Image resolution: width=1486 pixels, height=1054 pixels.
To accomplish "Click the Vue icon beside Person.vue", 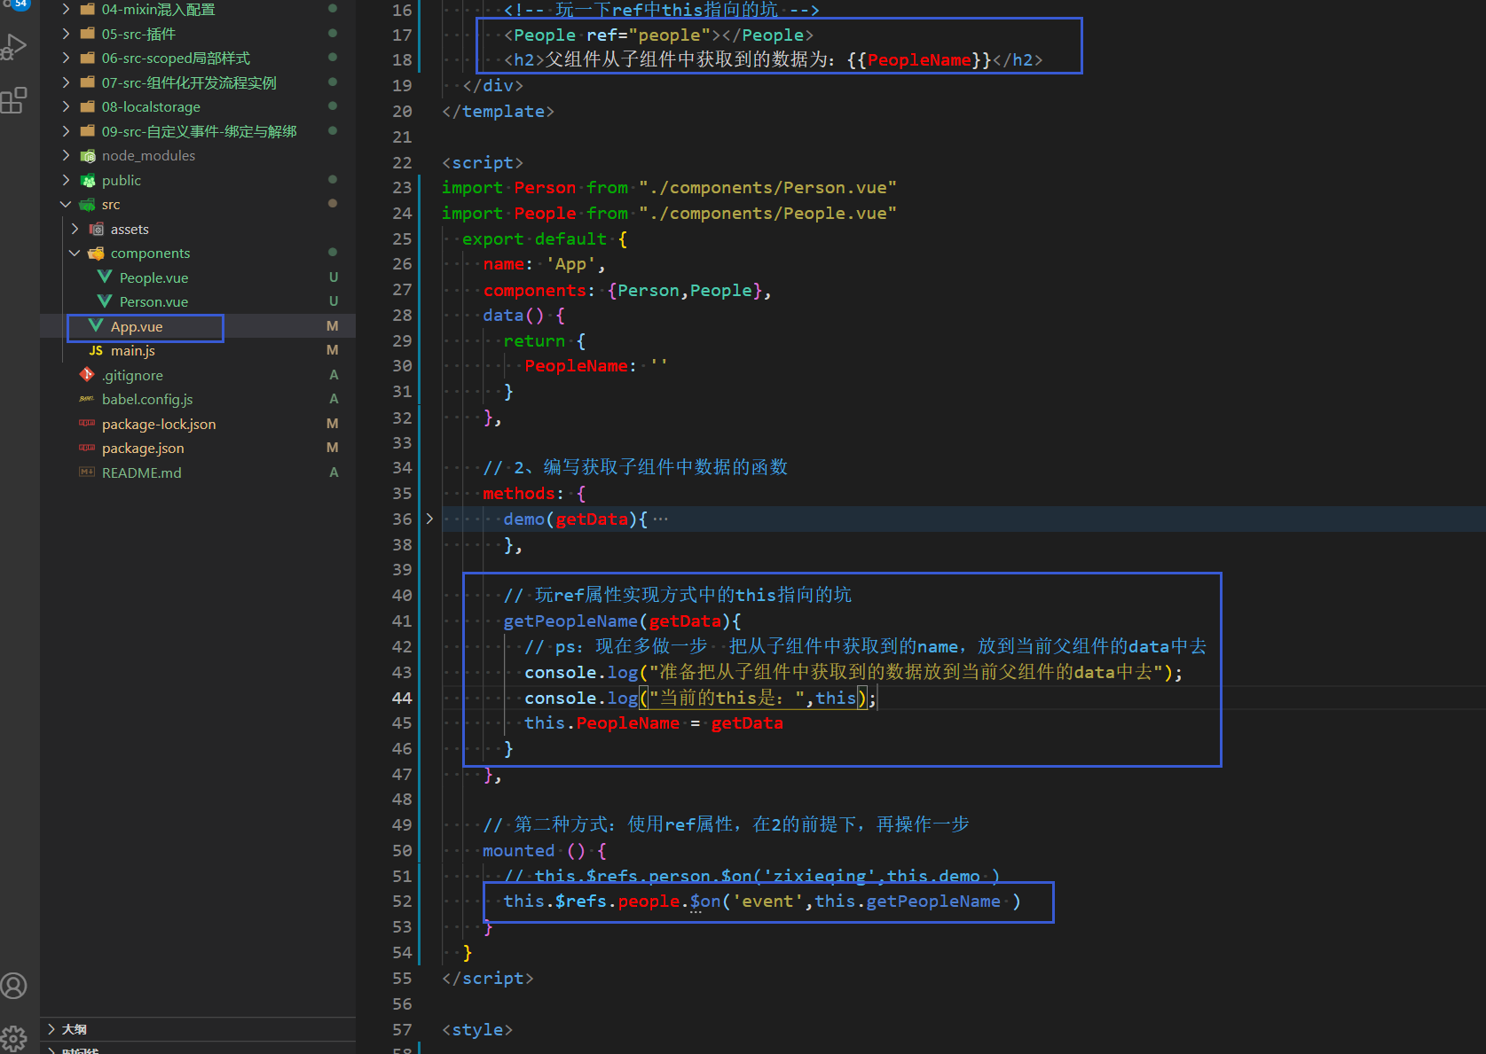I will pos(105,301).
